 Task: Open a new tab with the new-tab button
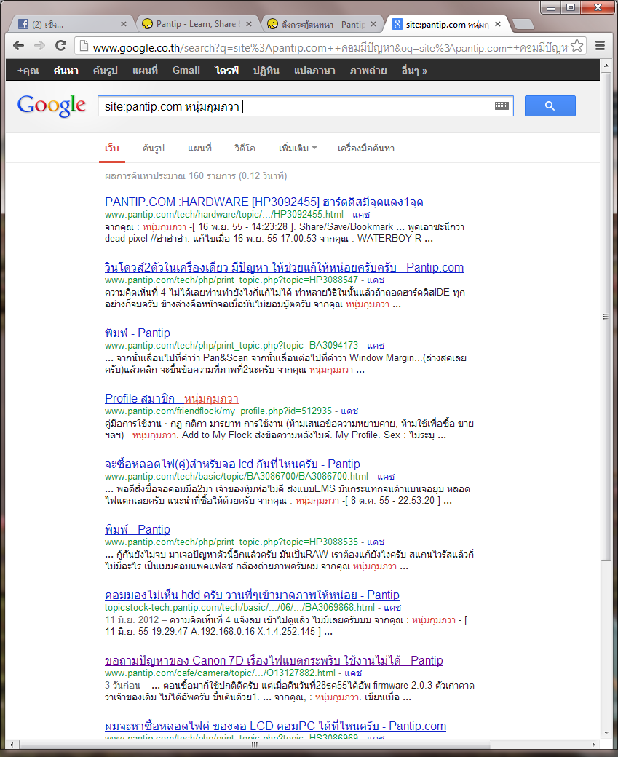tap(523, 24)
